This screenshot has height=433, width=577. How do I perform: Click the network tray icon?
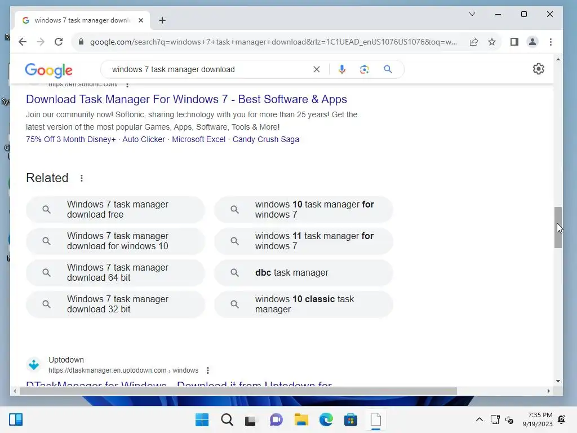[x=495, y=419]
